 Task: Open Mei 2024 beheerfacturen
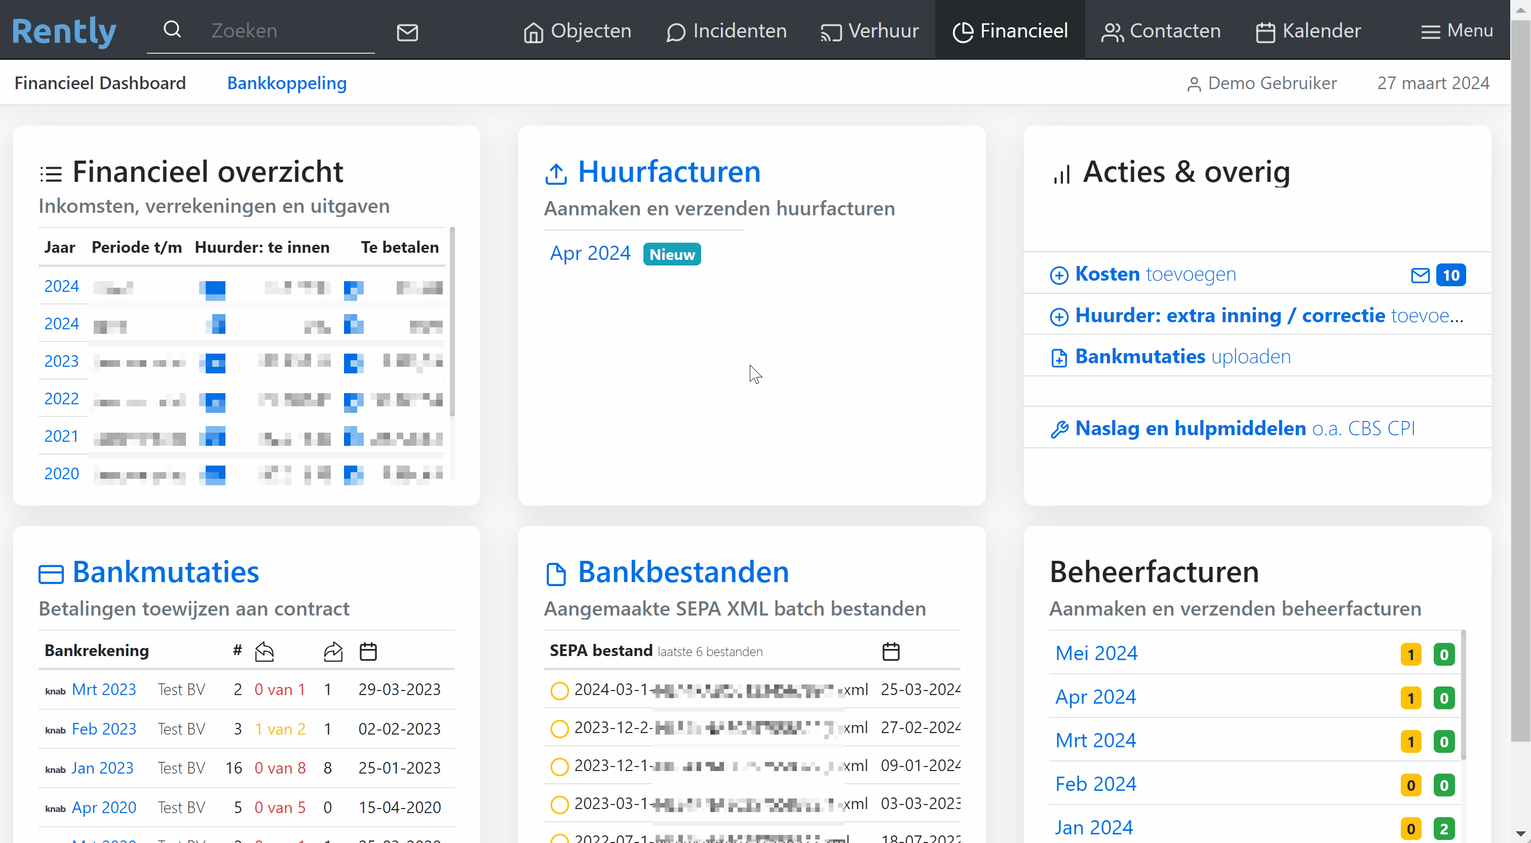coord(1096,653)
